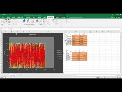Click Run Dialog
This screenshot has width=122, height=92.
tap(47, 24)
